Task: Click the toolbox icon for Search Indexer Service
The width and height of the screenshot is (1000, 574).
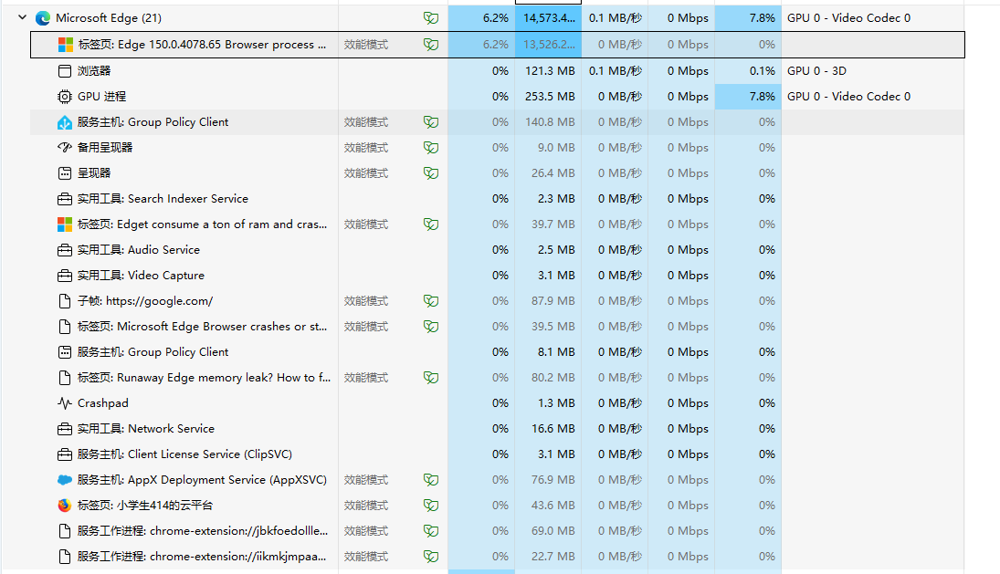Action: pos(65,199)
